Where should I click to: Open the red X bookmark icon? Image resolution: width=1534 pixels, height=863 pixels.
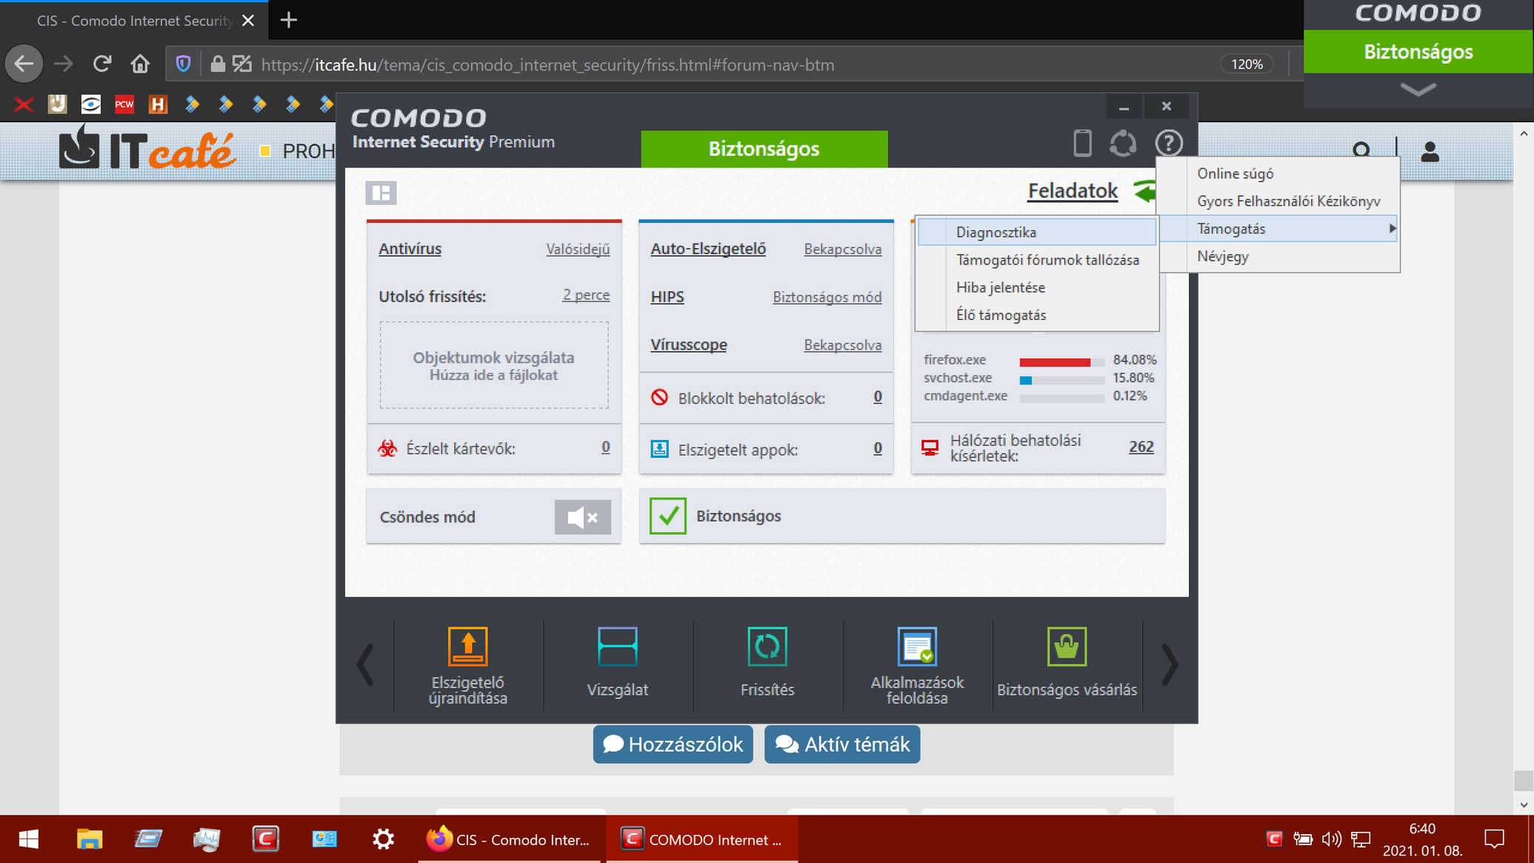(24, 104)
